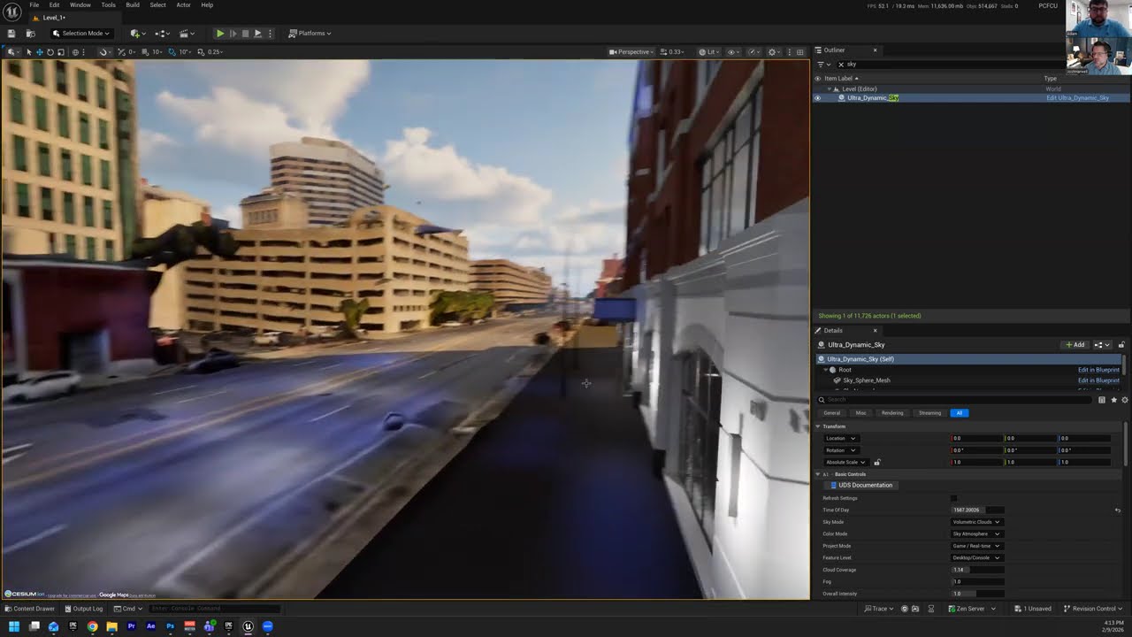Open the rotation snap 10° value dropdown
This screenshot has width=1132, height=637.
(185, 52)
